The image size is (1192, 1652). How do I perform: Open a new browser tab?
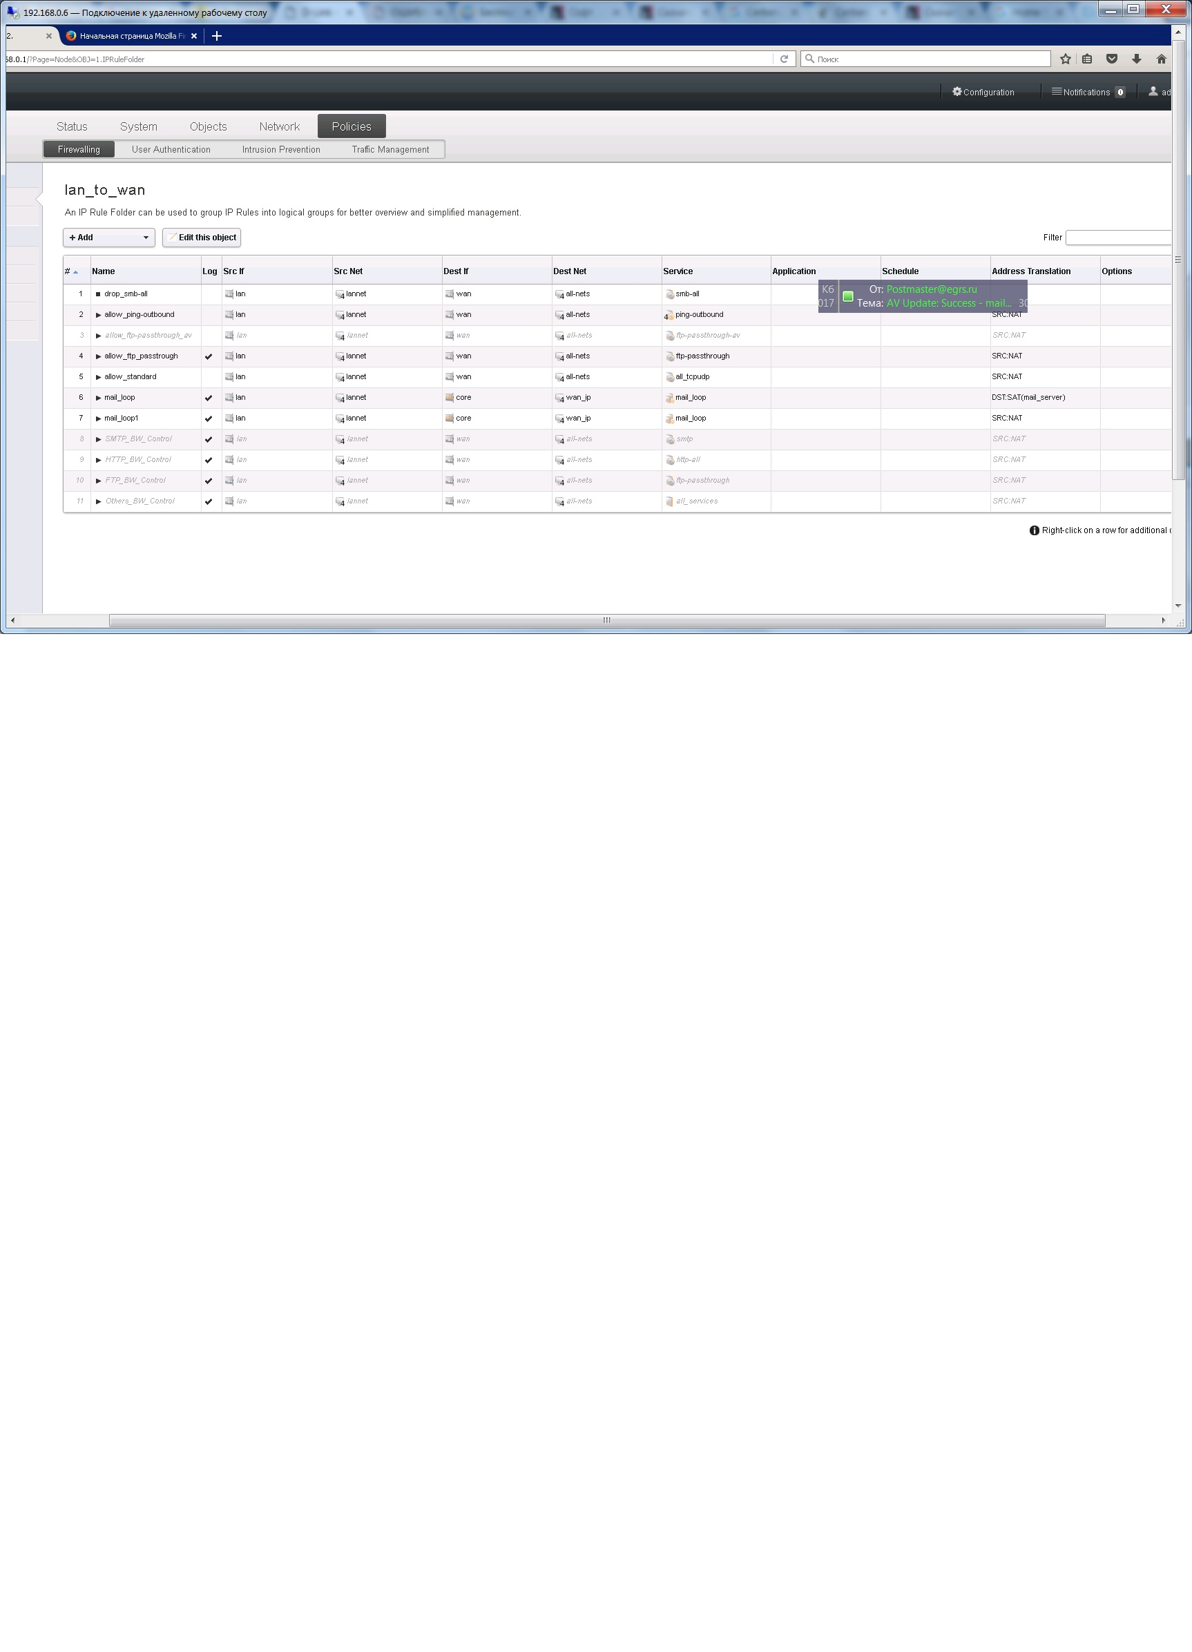tap(216, 36)
